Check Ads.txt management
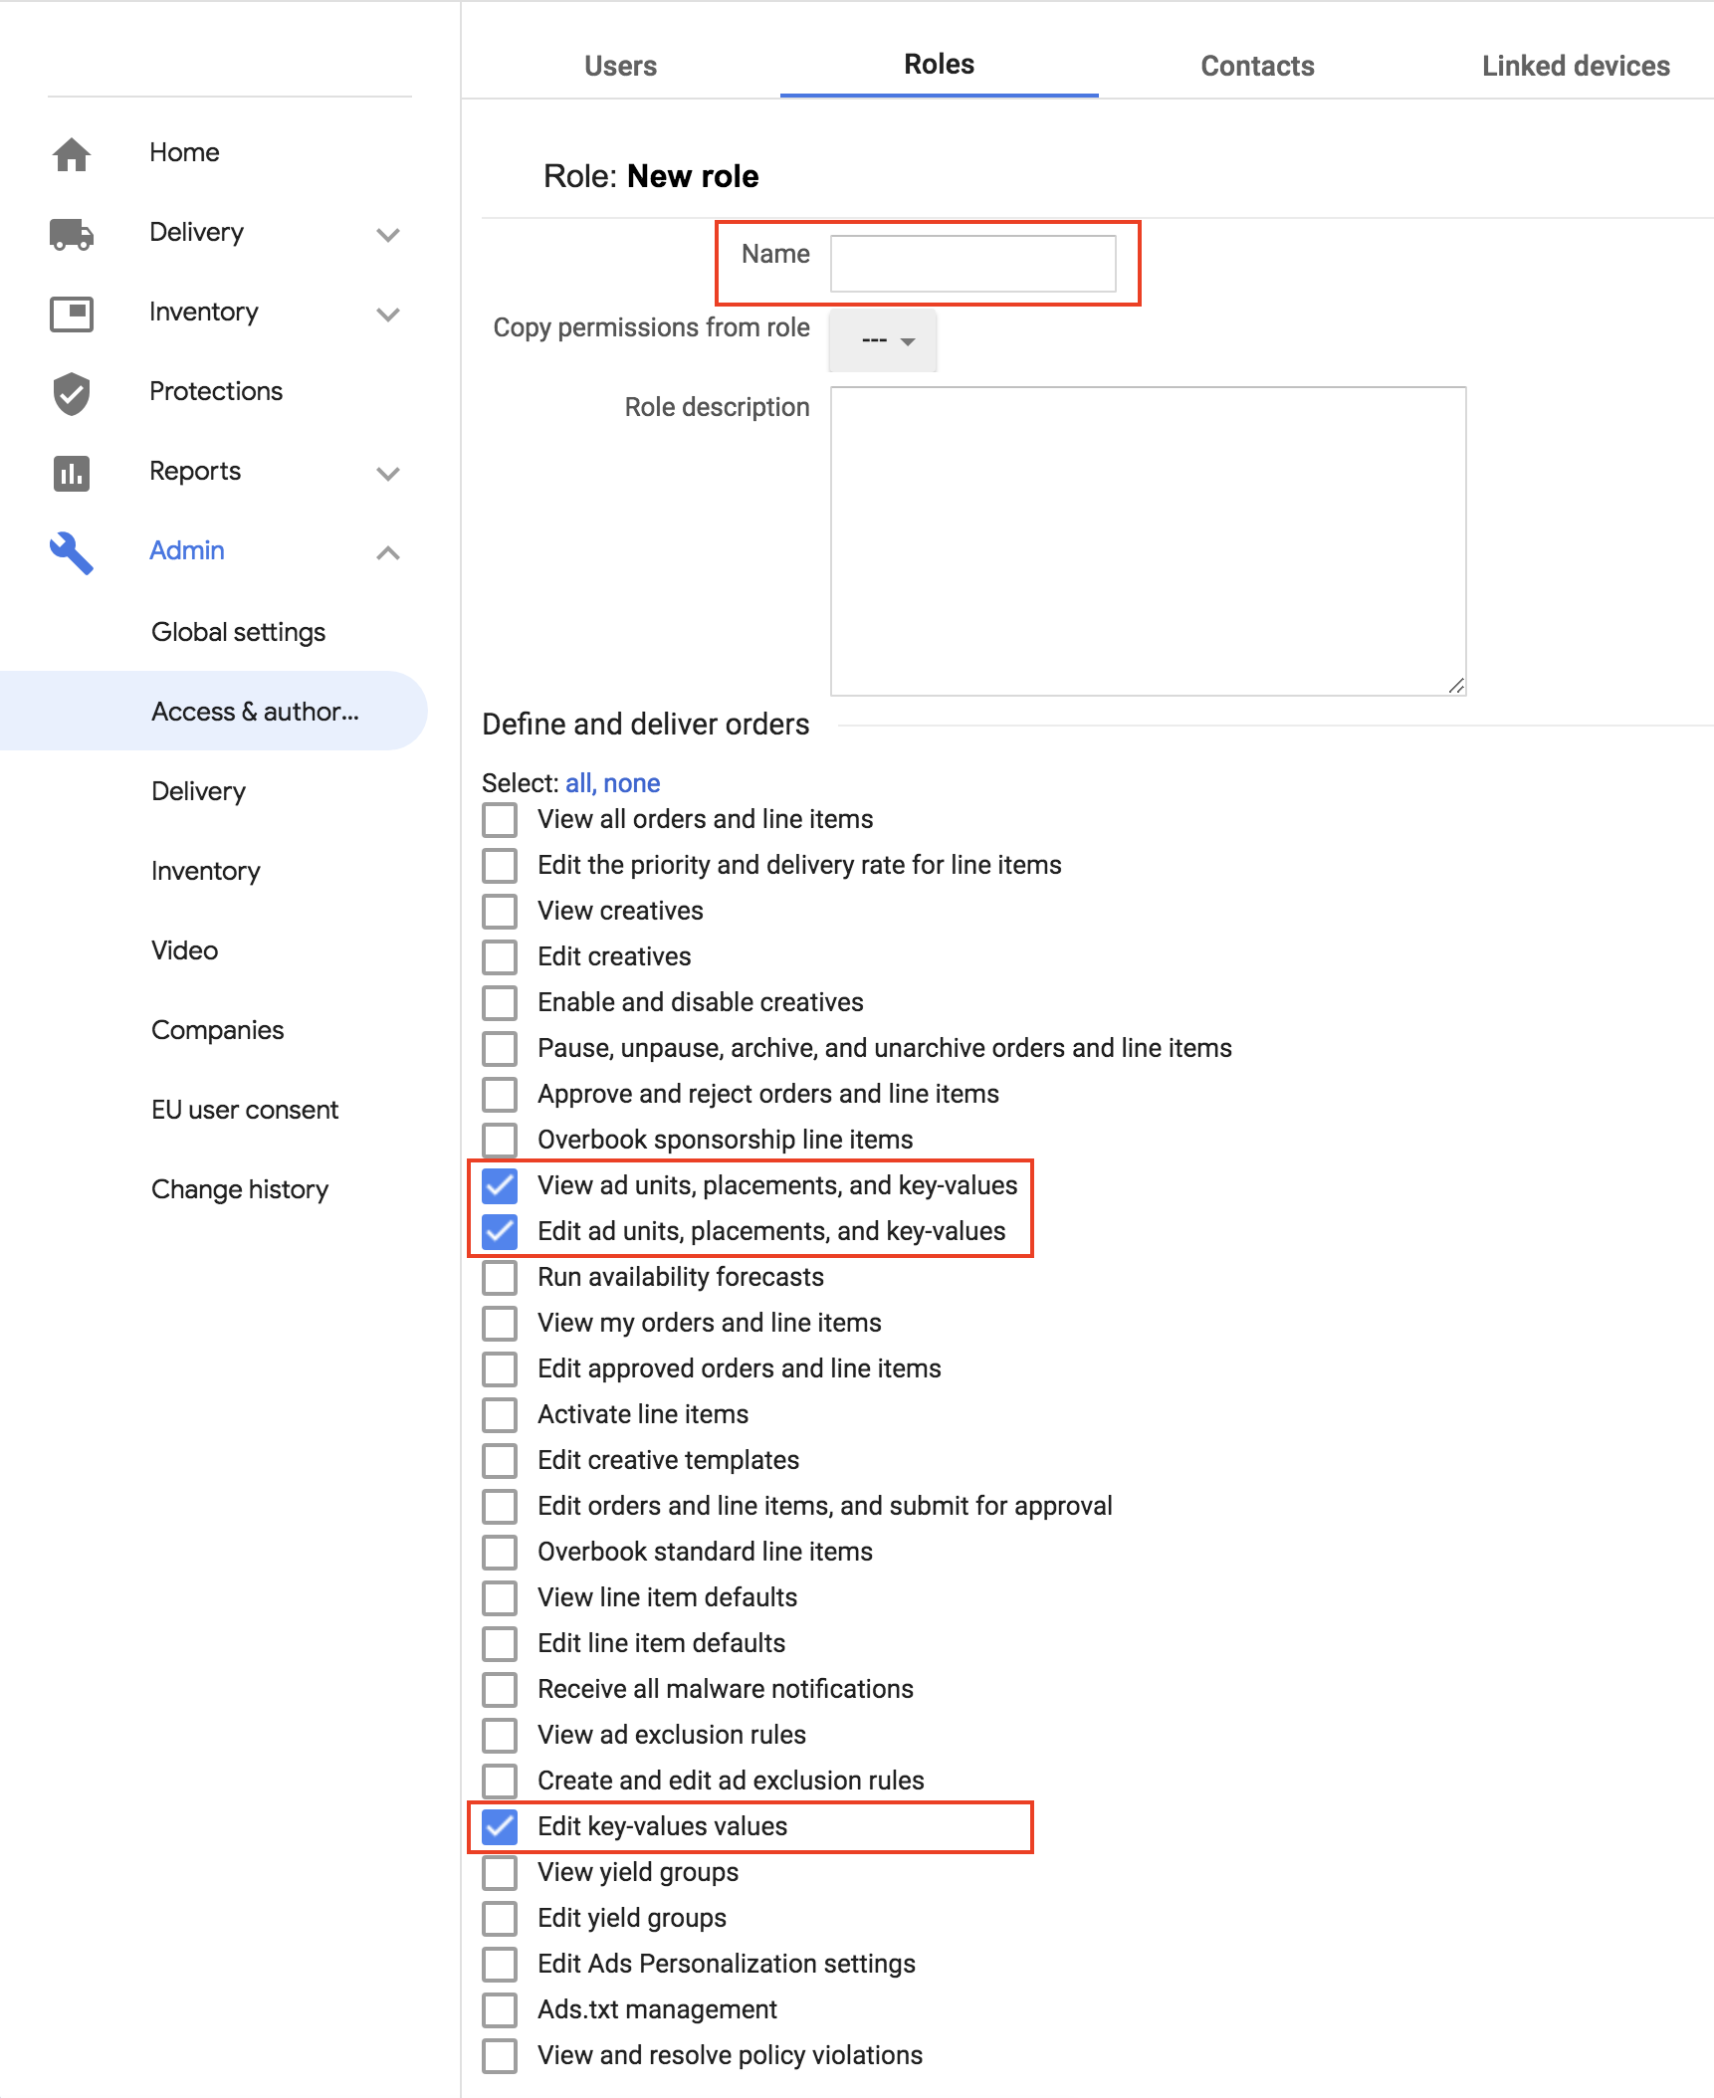 tap(500, 2010)
